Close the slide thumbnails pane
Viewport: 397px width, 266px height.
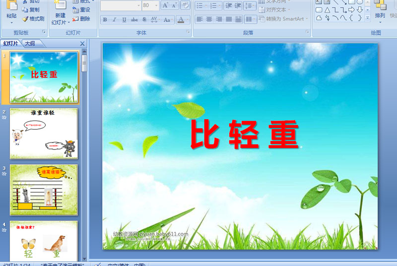coord(82,44)
